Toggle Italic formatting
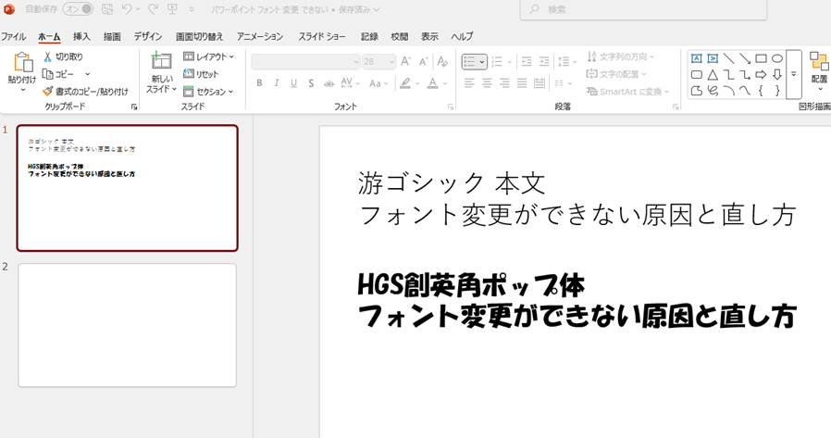This screenshot has height=438, width=831. (x=276, y=83)
